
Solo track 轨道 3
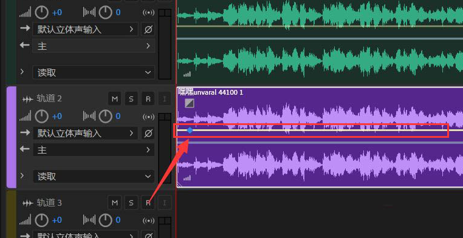pyautogui.click(x=131, y=203)
